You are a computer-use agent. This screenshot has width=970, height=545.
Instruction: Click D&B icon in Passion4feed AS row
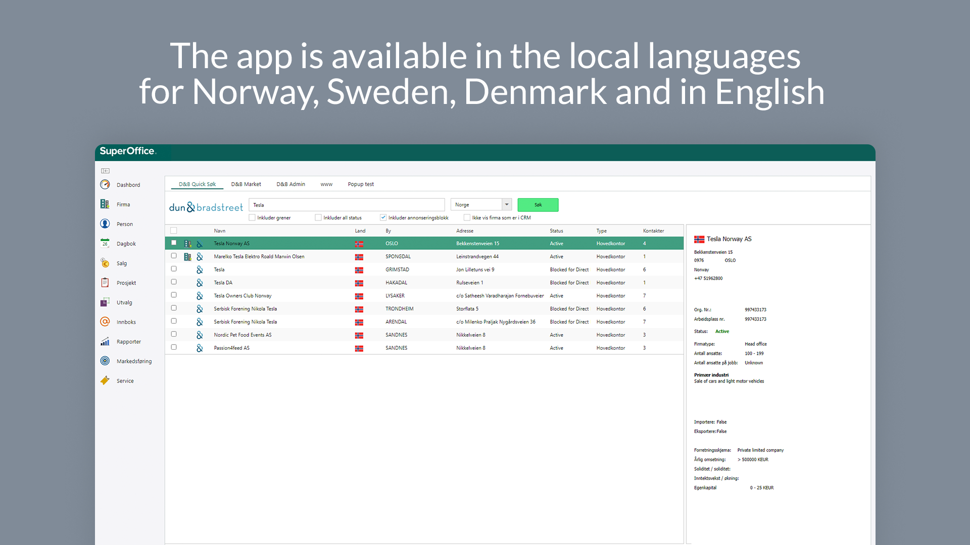click(x=200, y=348)
